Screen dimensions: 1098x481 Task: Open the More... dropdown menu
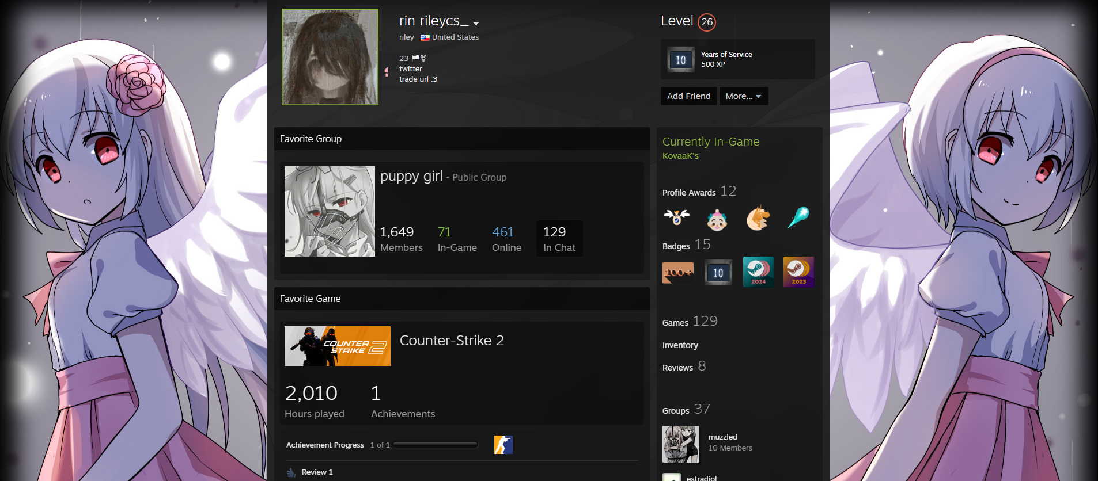click(744, 96)
